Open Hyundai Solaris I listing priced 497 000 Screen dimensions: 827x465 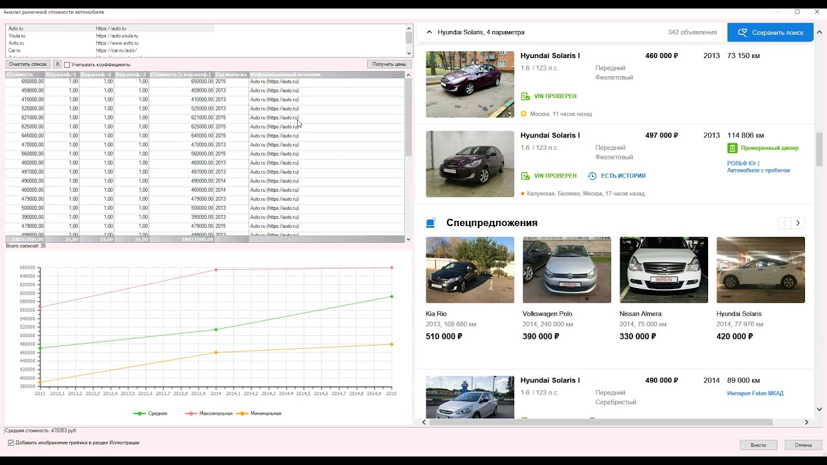tap(550, 136)
